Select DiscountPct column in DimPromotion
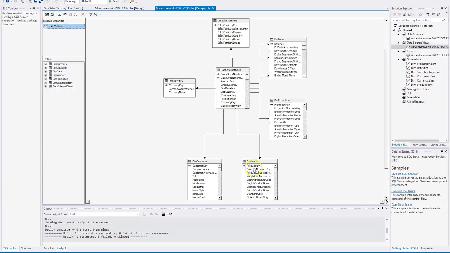 pyautogui.click(x=281, y=122)
